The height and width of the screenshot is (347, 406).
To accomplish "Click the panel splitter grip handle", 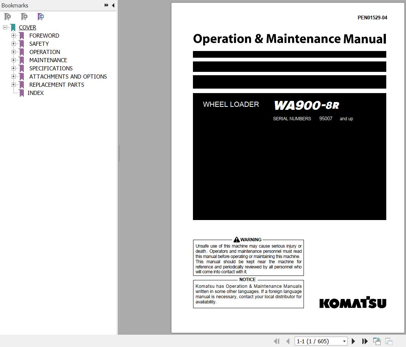I will click(x=119, y=153).
